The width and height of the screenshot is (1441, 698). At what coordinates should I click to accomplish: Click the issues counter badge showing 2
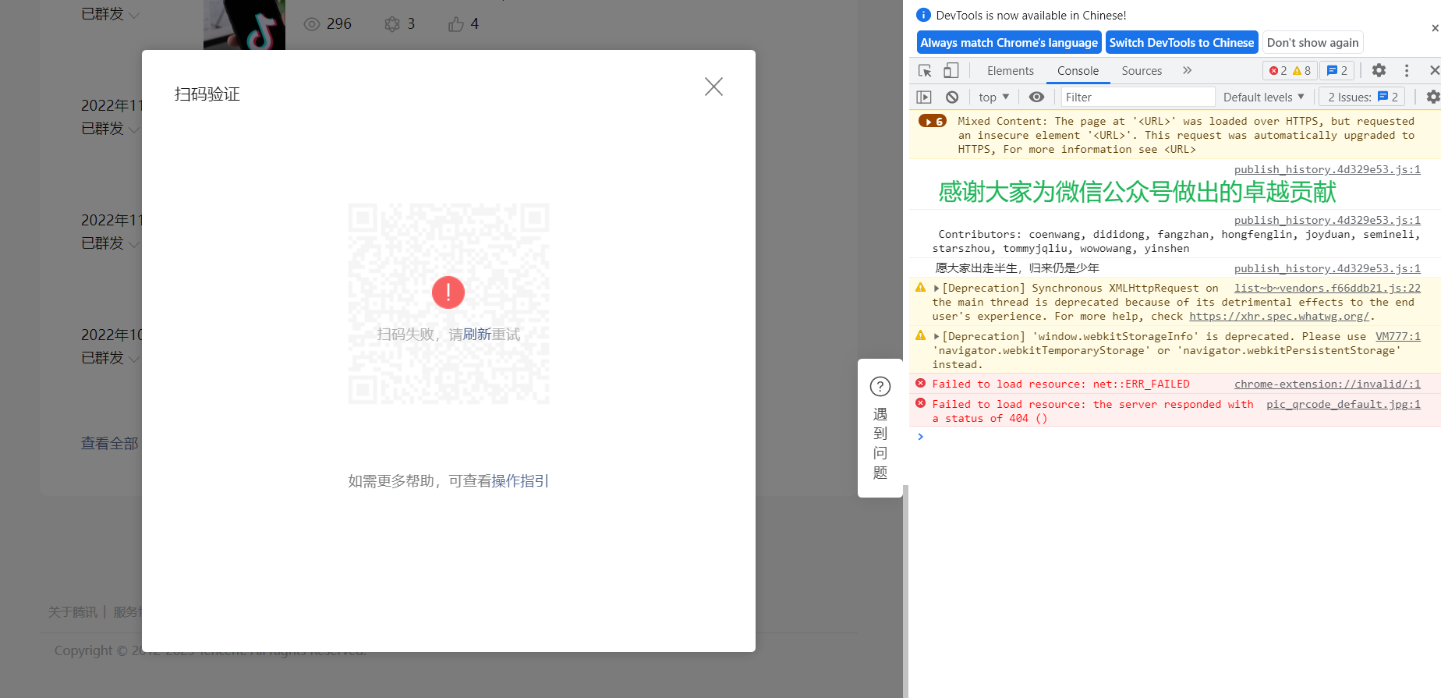tap(1337, 71)
